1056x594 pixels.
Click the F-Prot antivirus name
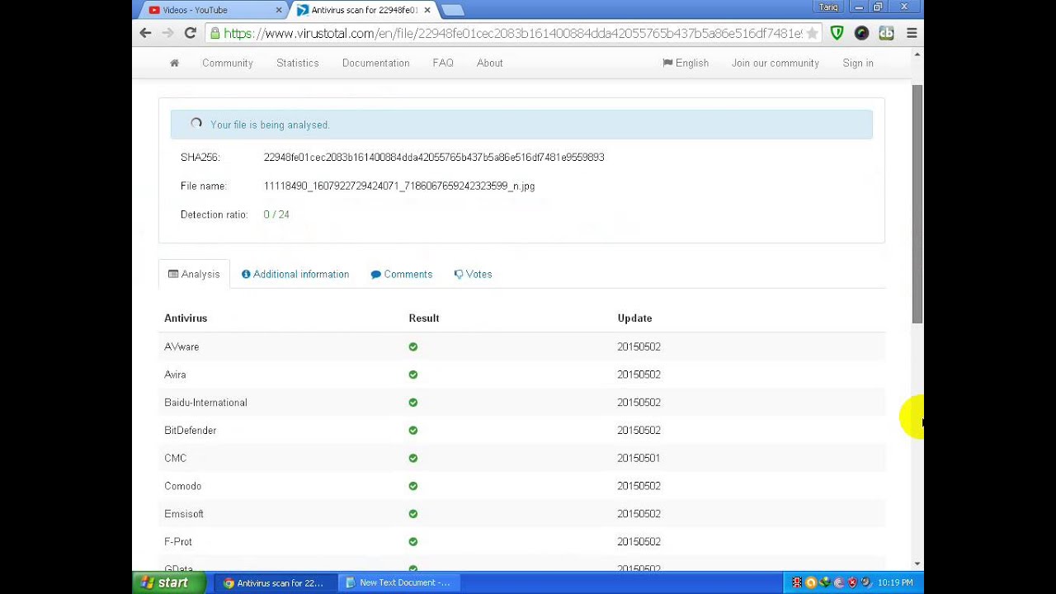(178, 542)
